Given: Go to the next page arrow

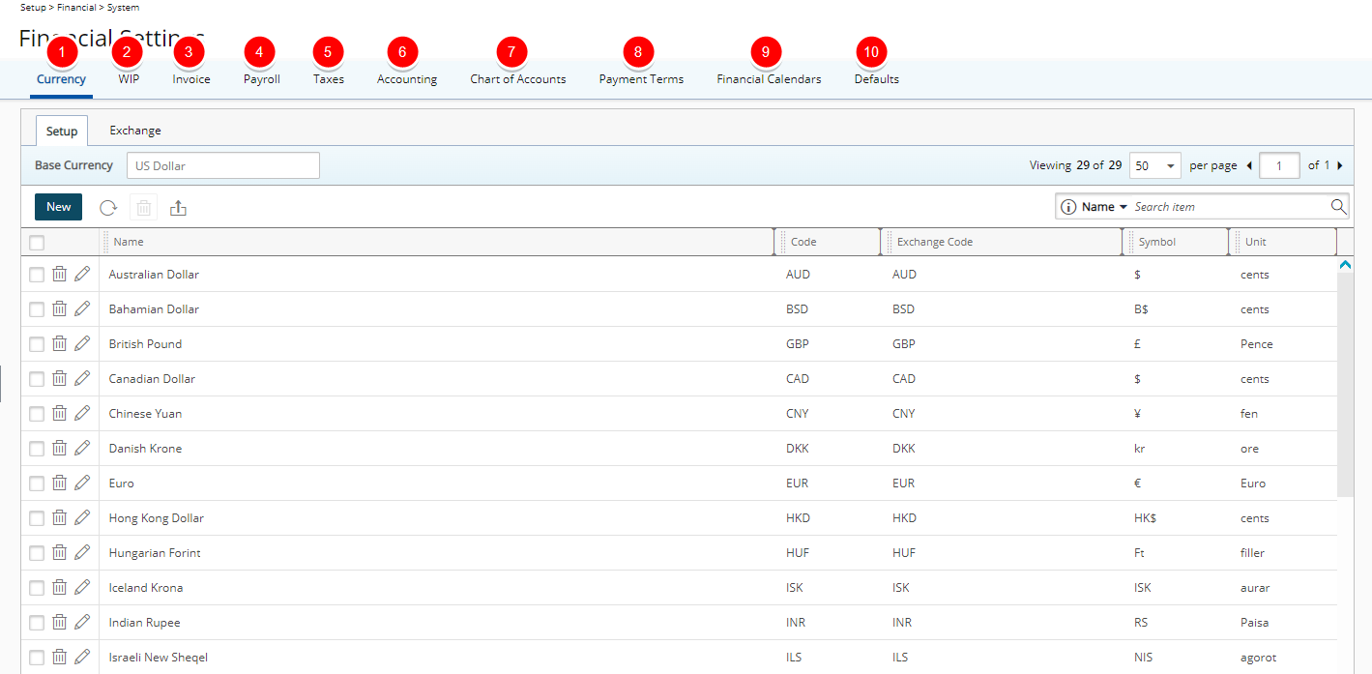Looking at the screenshot, I should (x=1340, y=165).
